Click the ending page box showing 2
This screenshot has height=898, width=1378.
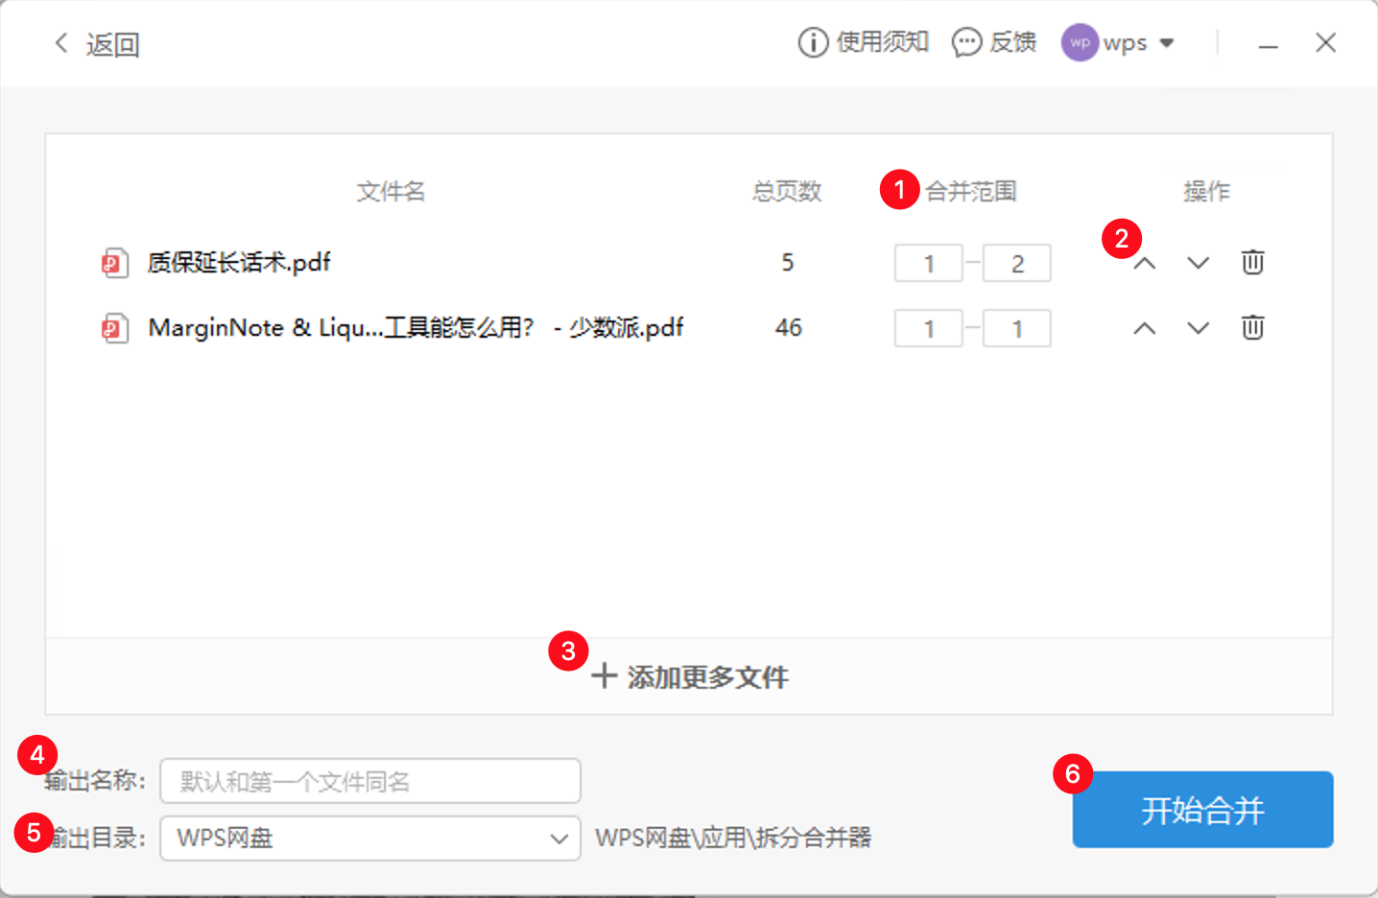[x=1016, y=262]
